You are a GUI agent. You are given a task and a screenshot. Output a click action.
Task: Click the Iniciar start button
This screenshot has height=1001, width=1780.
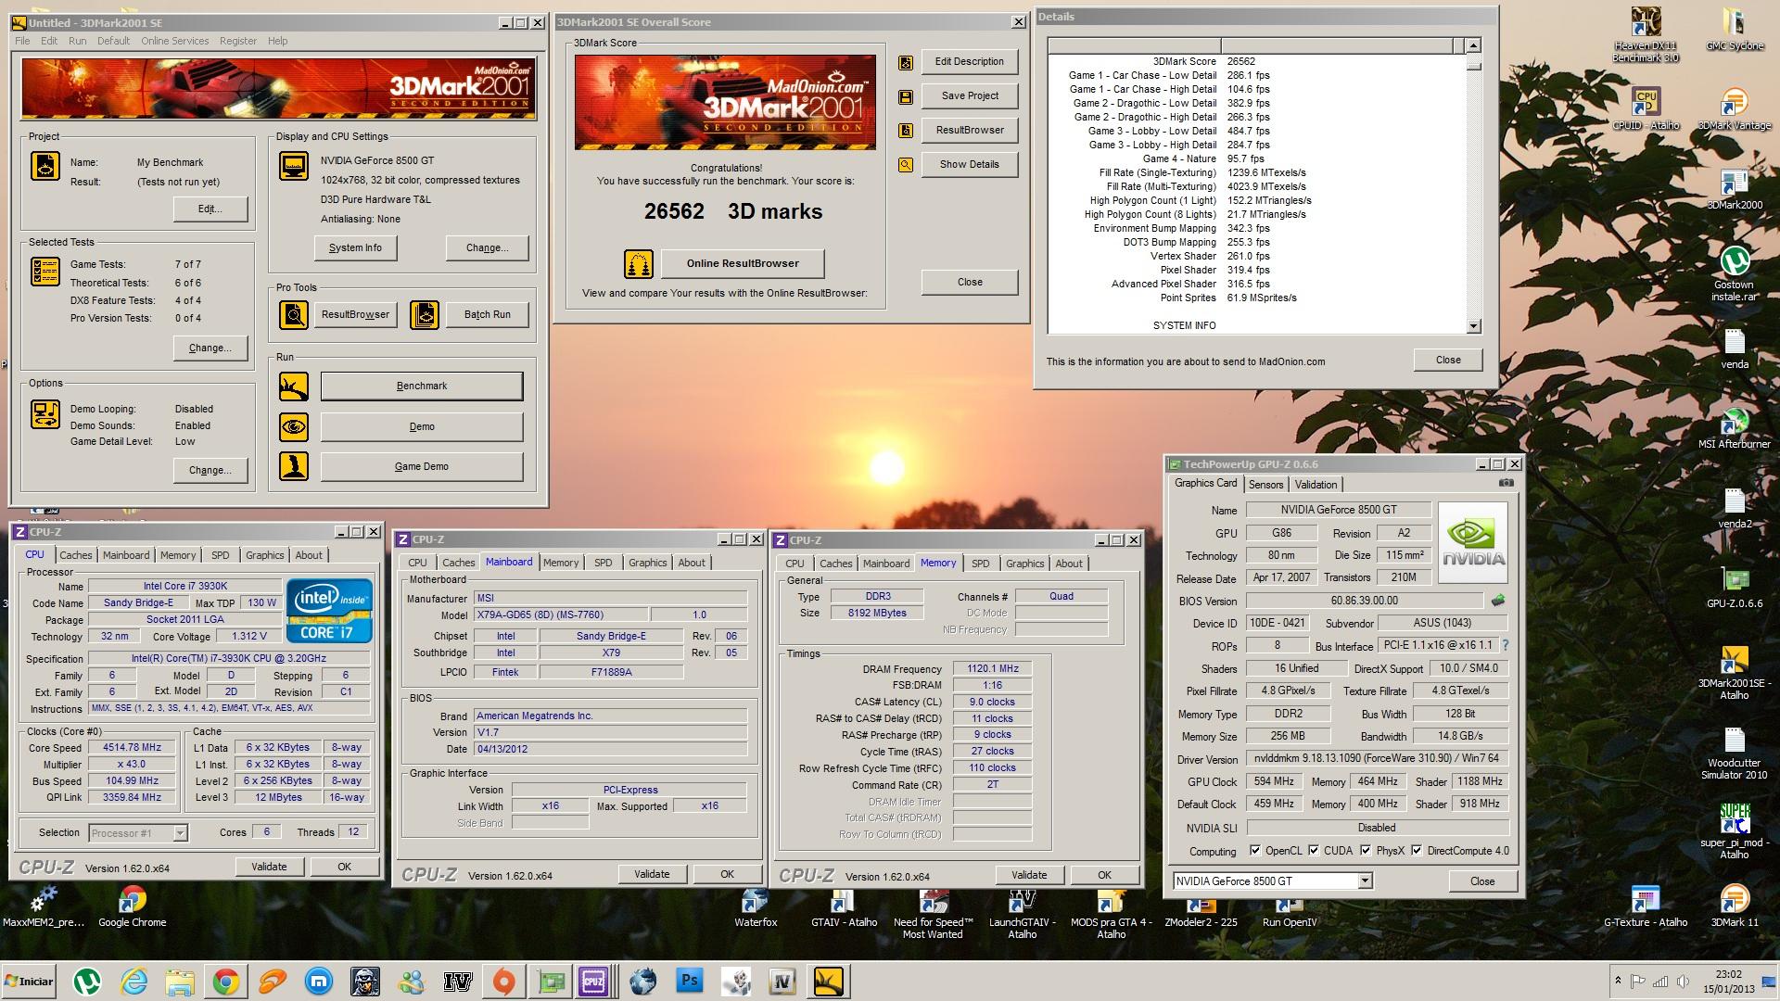pyautogui.click(x=30, y=982)
